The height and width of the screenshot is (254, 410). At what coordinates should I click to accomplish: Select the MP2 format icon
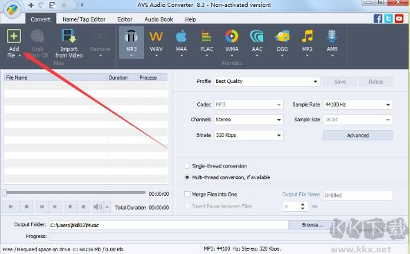[307, 36]
